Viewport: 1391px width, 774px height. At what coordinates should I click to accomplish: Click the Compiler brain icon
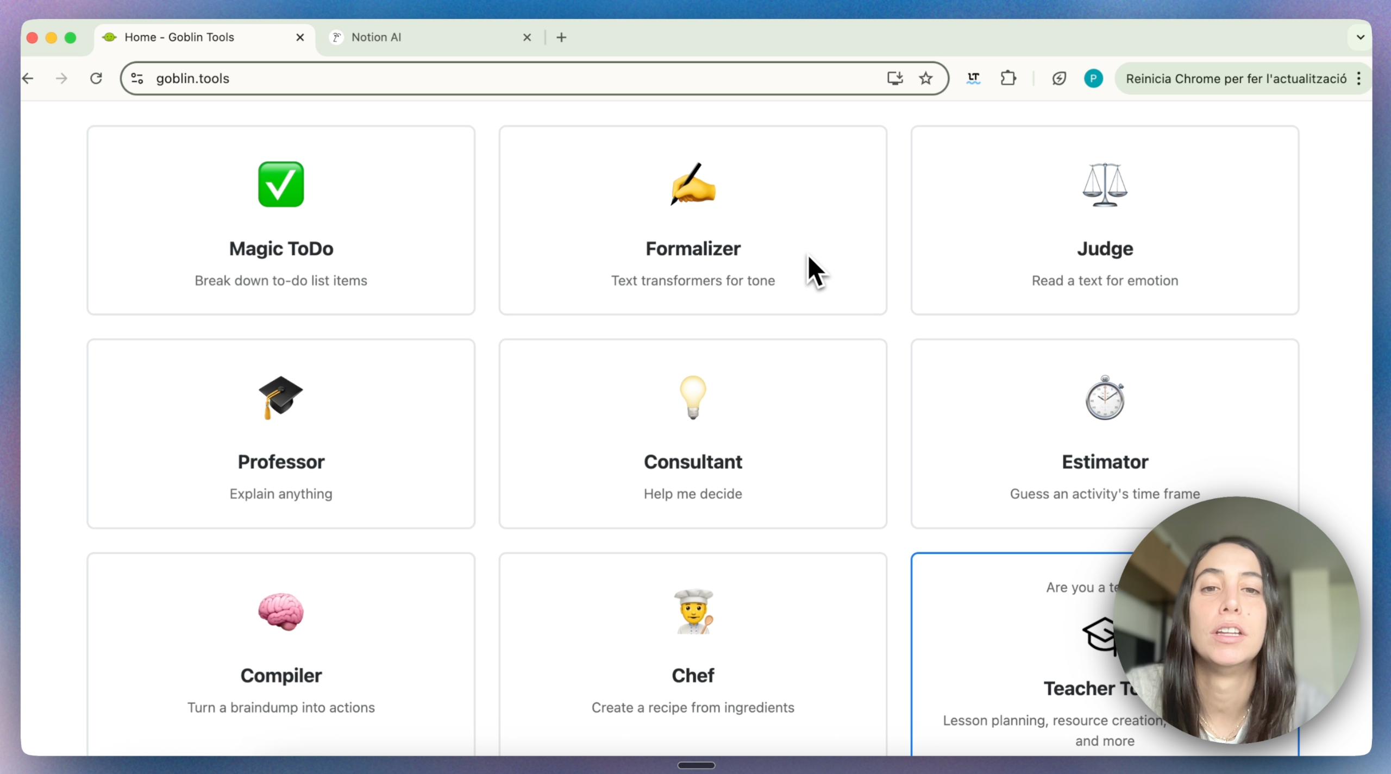click(x=281, y=611)
